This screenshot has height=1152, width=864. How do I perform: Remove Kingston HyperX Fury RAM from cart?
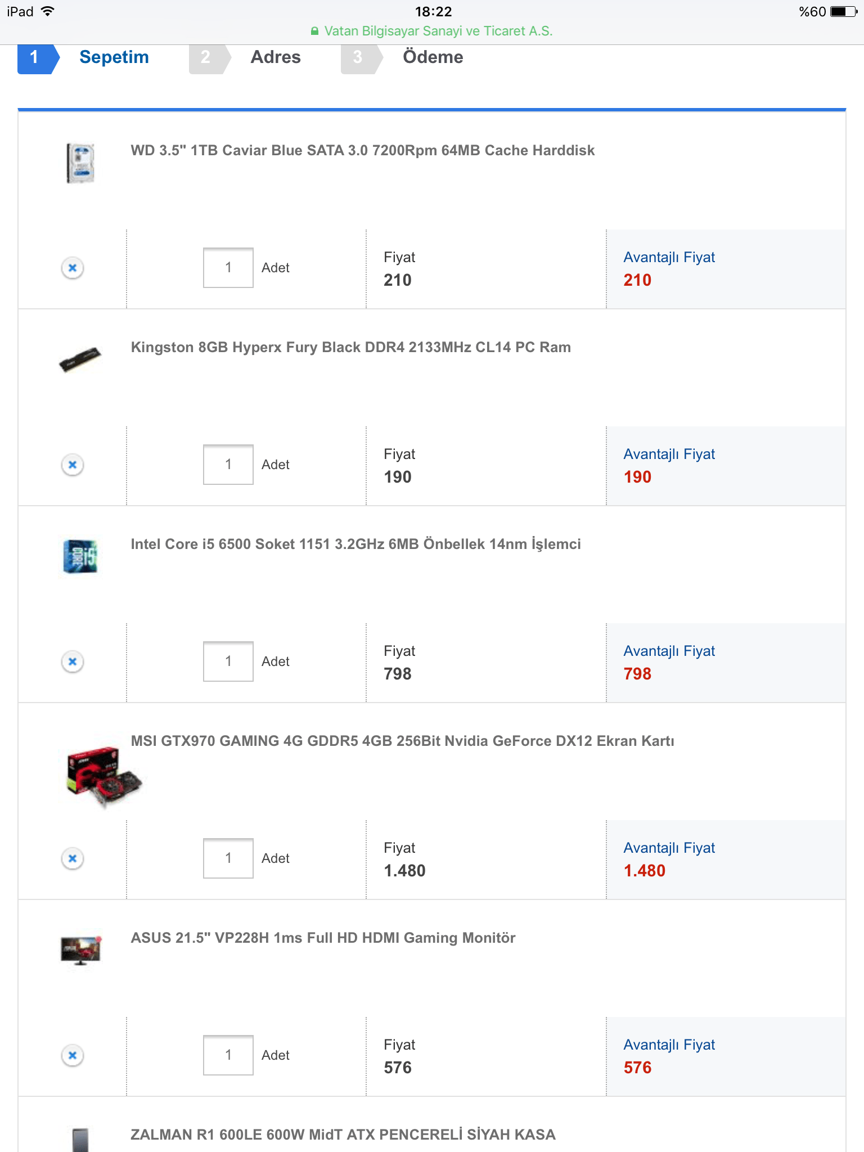73,465
